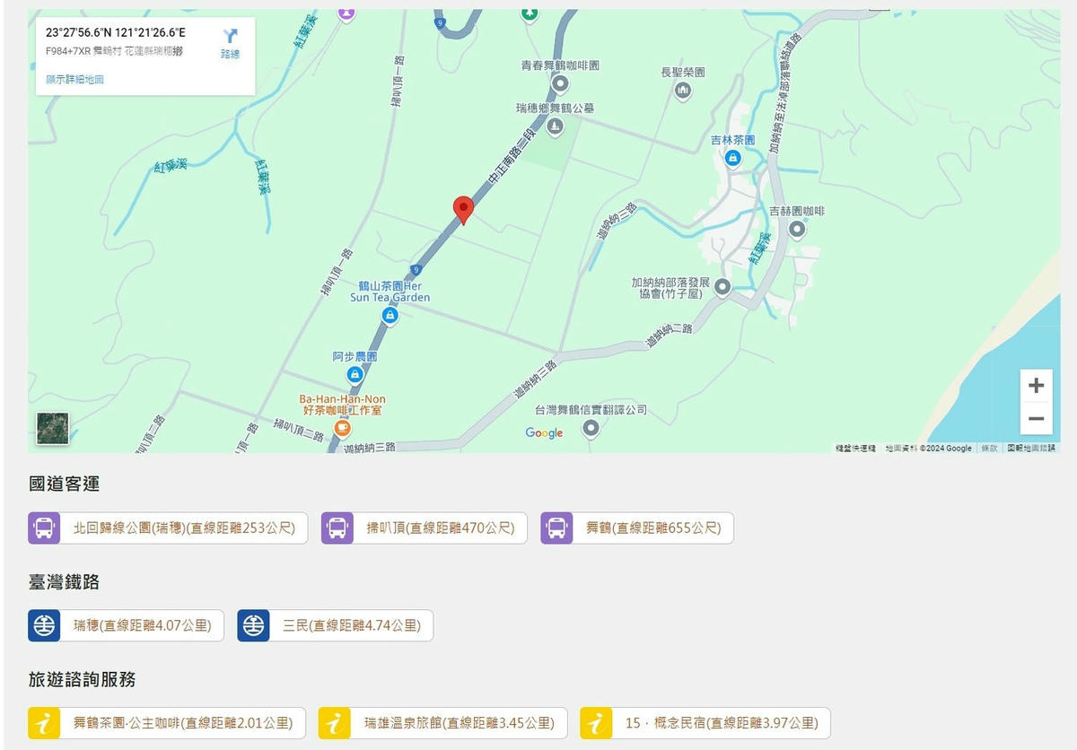The image size is (1077, 750).
Task: Click the railway icon beside 三民
Action: [253, 626]
